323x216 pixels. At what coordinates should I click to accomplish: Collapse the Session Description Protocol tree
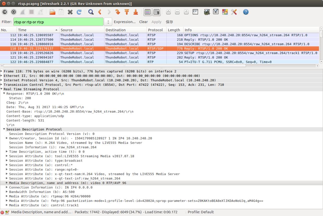4,129
